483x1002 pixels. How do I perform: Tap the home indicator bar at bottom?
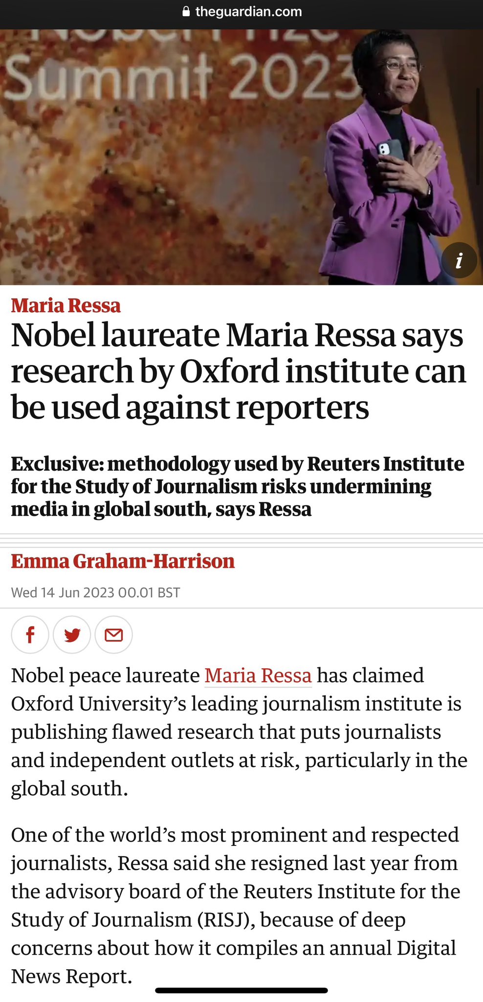[241, 990]
